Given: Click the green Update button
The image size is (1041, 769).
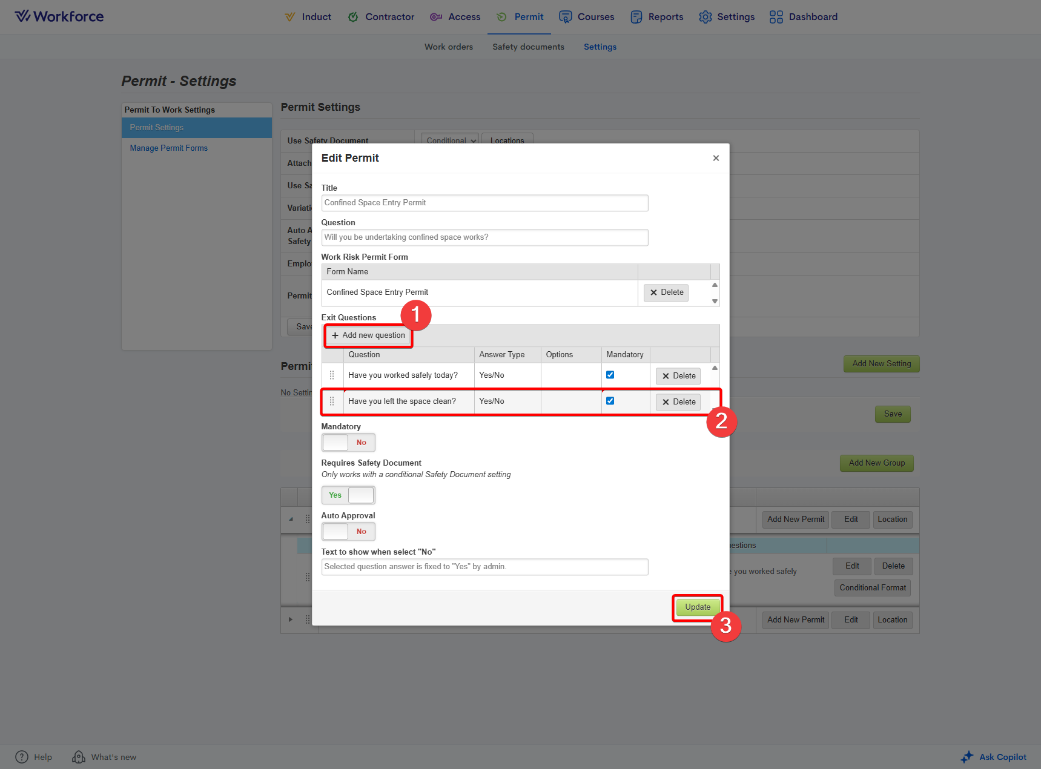Looking at the screenshot, I should 698,607.
